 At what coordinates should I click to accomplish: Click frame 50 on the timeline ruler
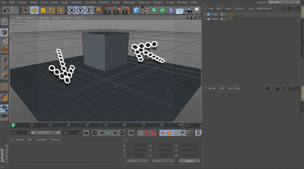point(106,126)
